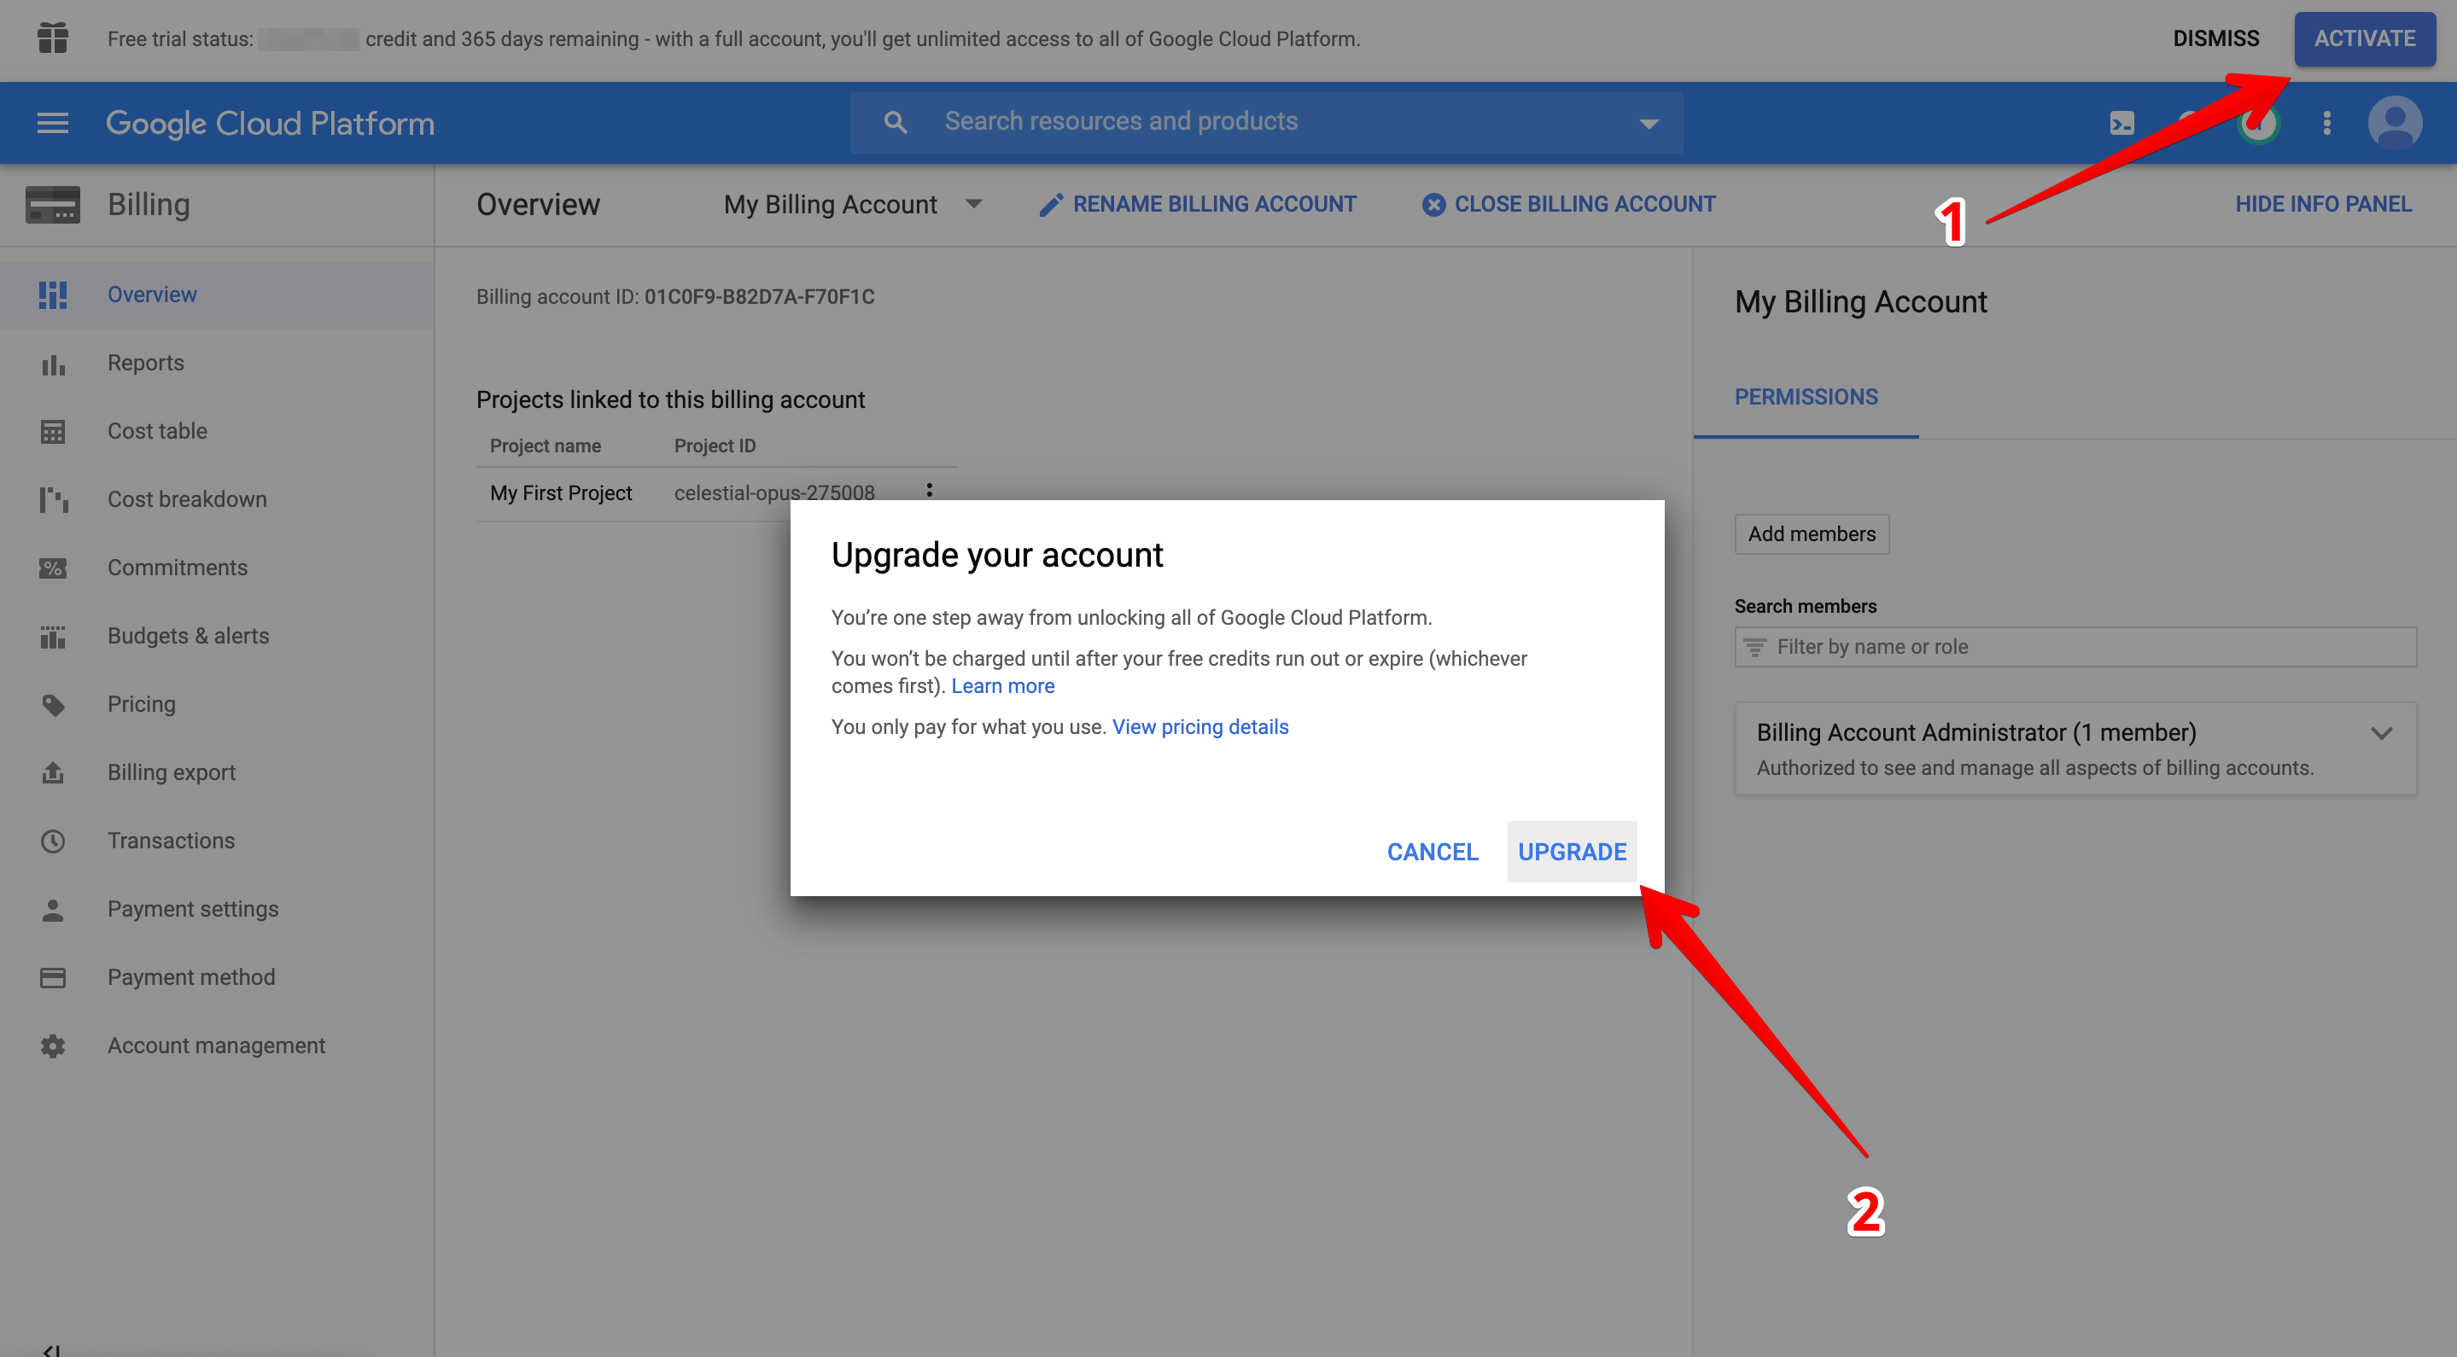Screen dimensions: 2457x1357
Task: Open Billing export sidebar item
Action: coord(217,772)
